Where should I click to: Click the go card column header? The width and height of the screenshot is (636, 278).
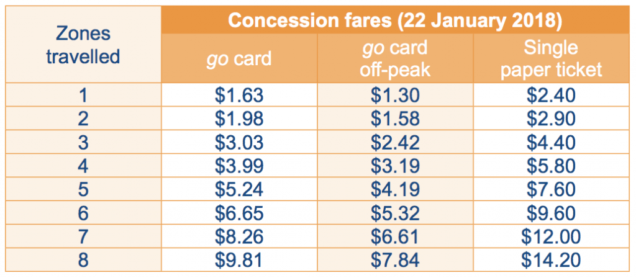click(x=239, y=59)
